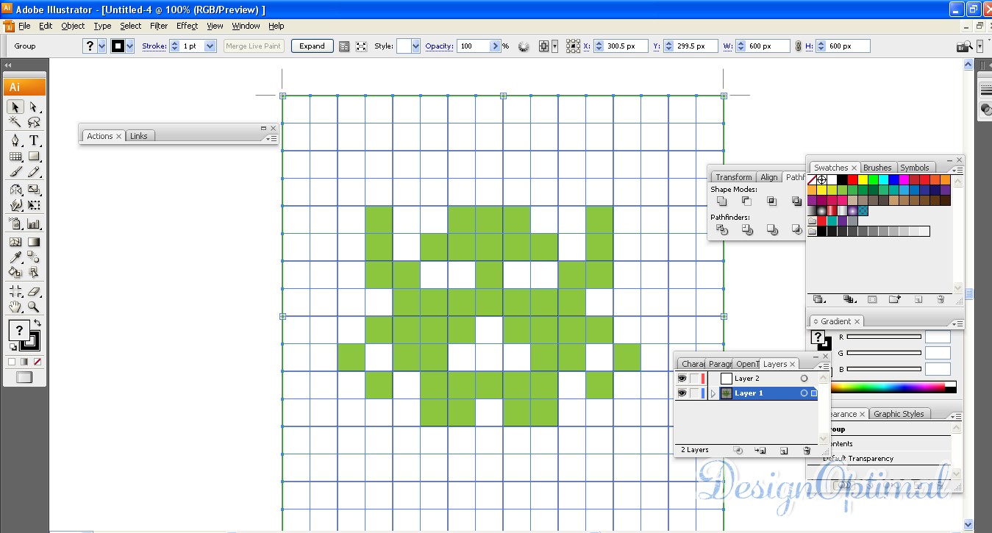The width and height of the screenshot is (992, 533).
Task: Open Swatches panel flyout menu
Action: point(956,168)
